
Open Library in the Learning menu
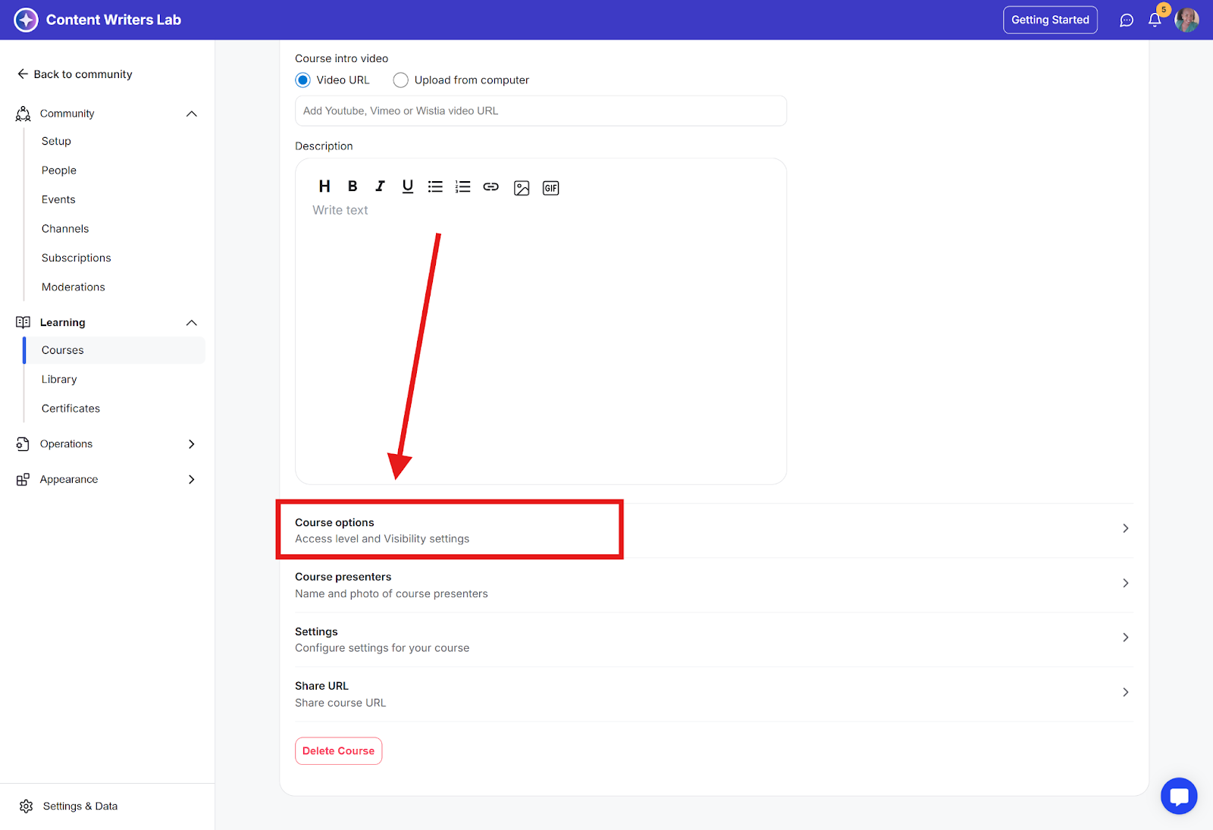pyautogui.click(x=59, y=379)
